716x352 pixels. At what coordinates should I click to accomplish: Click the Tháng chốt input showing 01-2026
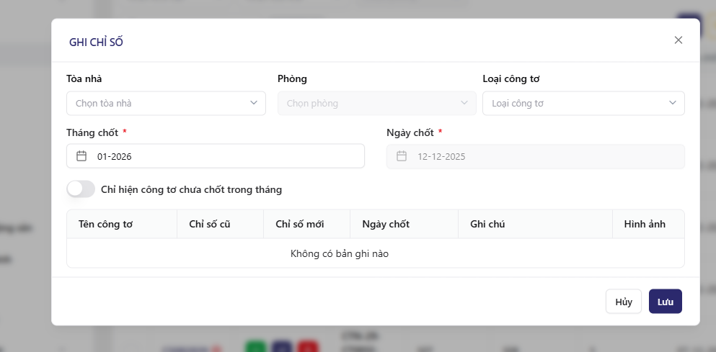(224, 156)
